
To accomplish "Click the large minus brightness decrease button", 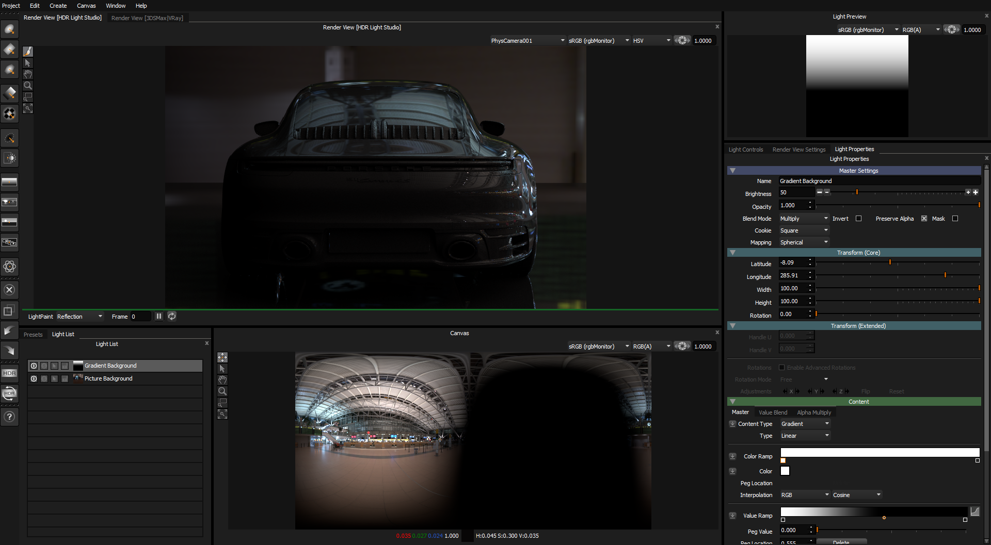I will (819, 192).
